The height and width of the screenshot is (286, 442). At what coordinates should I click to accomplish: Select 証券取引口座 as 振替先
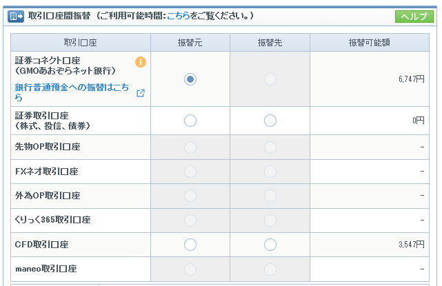(x=270, y=121)
